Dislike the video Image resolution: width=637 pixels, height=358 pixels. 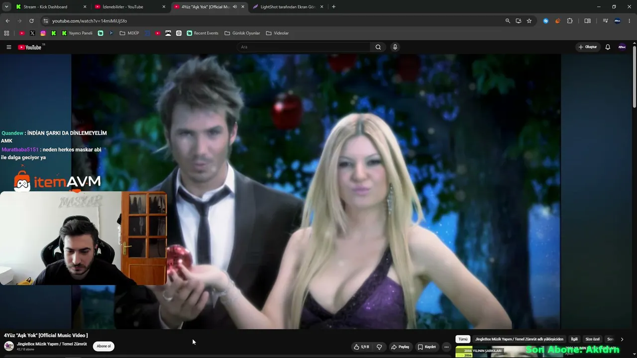(379, 347)
